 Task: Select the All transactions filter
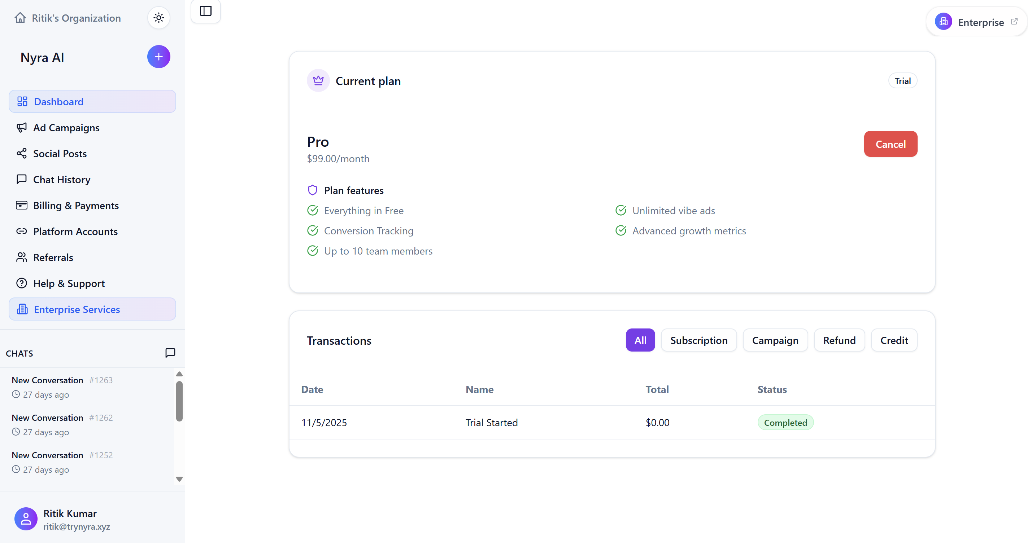(x=640, y=340)
